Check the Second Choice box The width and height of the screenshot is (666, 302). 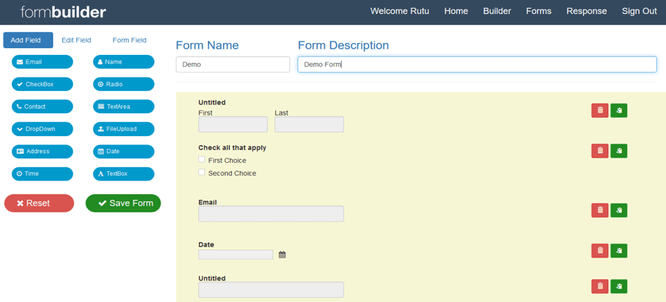point(202,172)
